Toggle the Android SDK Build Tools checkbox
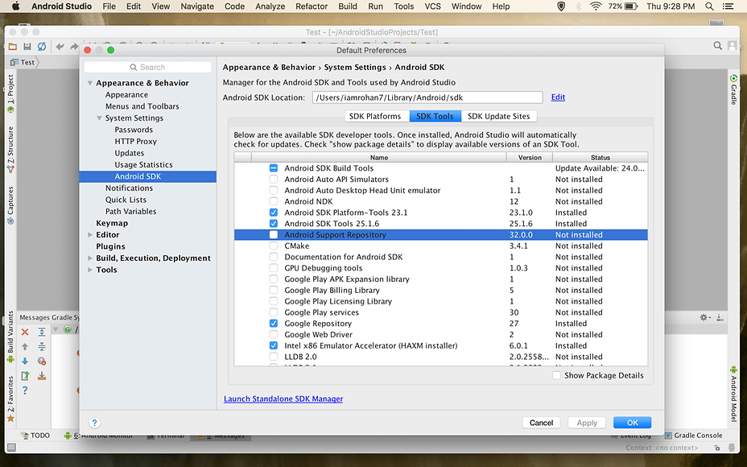Viewport: 747px width, 467px height. (274, 168)
